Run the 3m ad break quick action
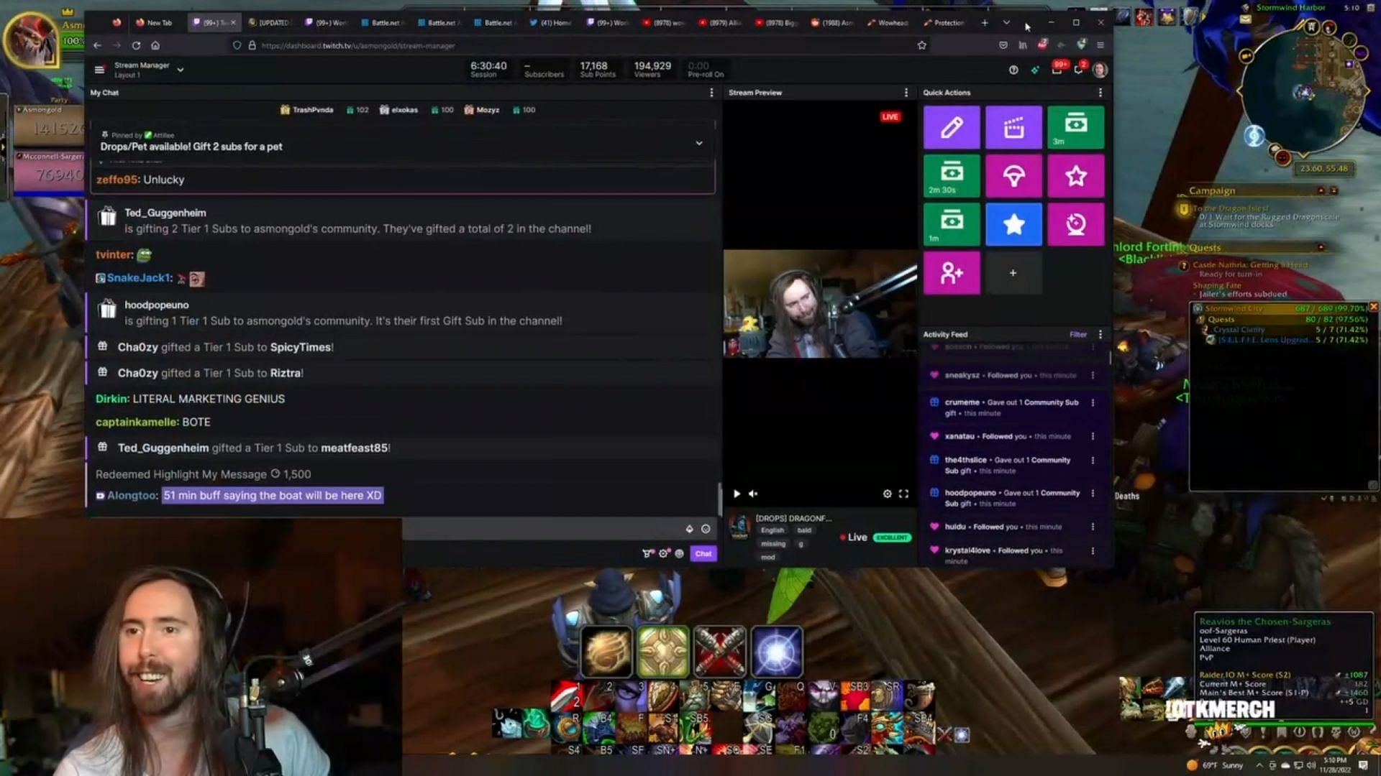This screenshot has width=1381, height=776. pos(1075,127)
